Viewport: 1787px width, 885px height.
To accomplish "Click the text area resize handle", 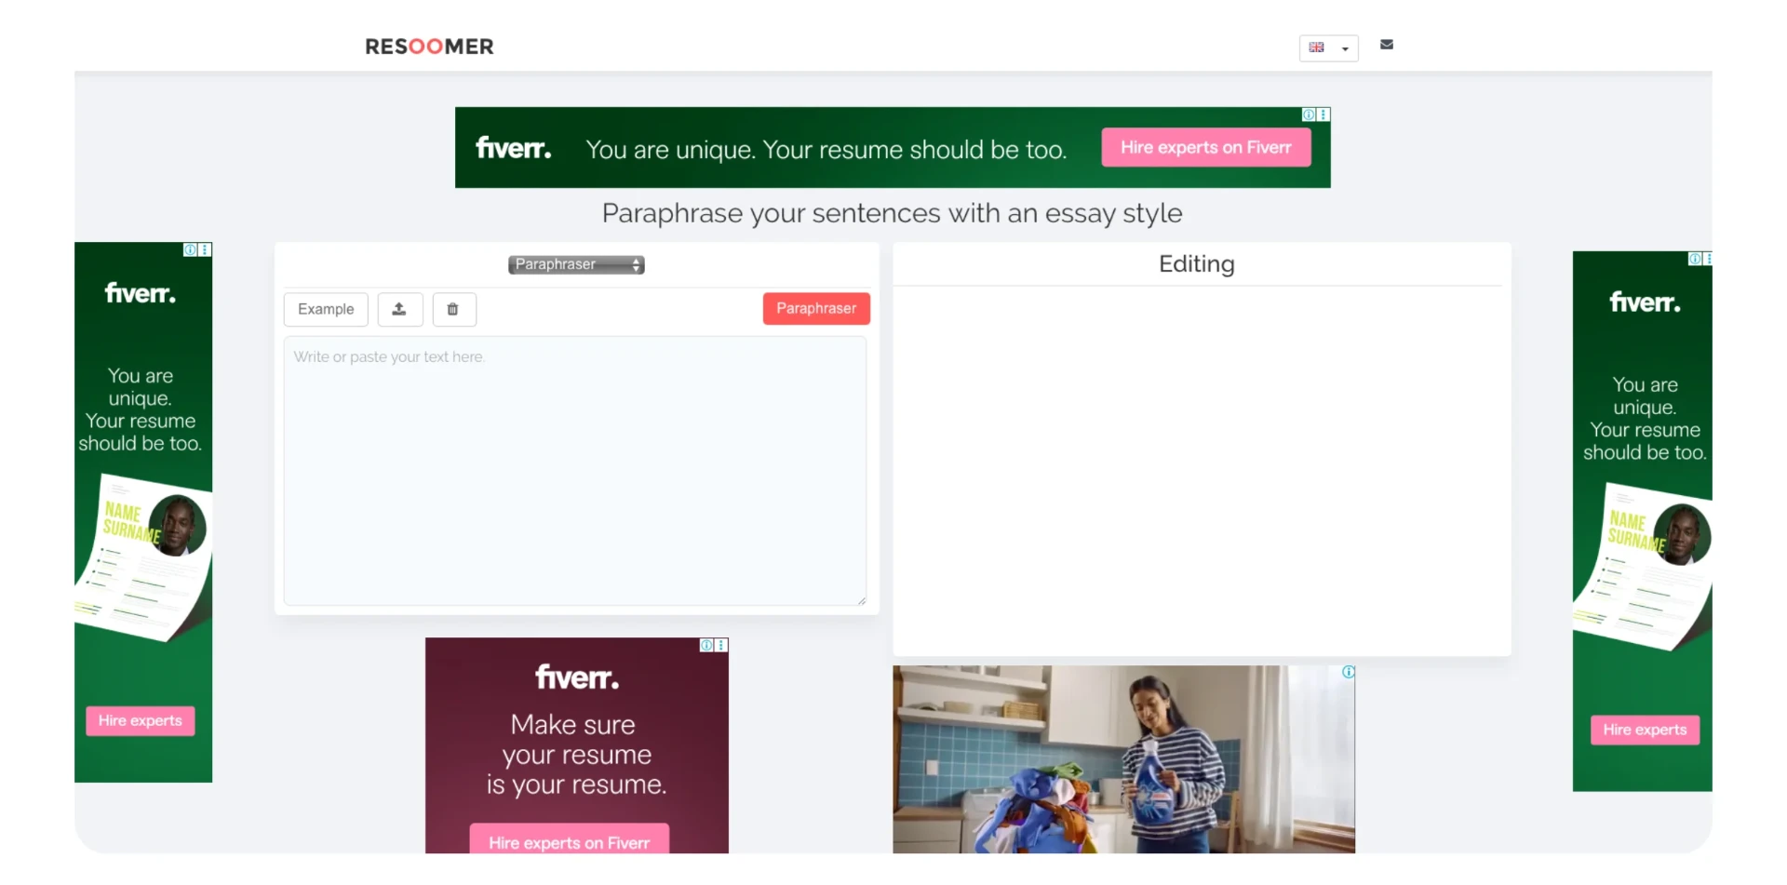I will (x=862, y=600).
